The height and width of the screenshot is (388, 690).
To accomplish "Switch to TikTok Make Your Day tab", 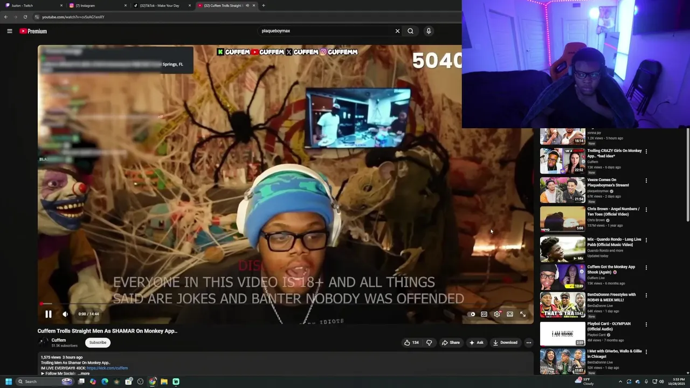I will 161,5.
